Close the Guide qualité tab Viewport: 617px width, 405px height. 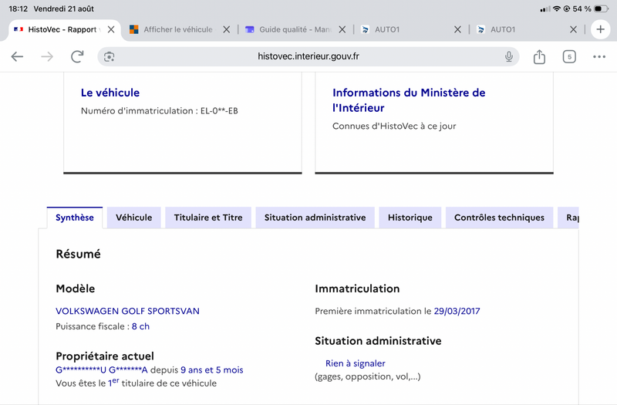point(342,29)
